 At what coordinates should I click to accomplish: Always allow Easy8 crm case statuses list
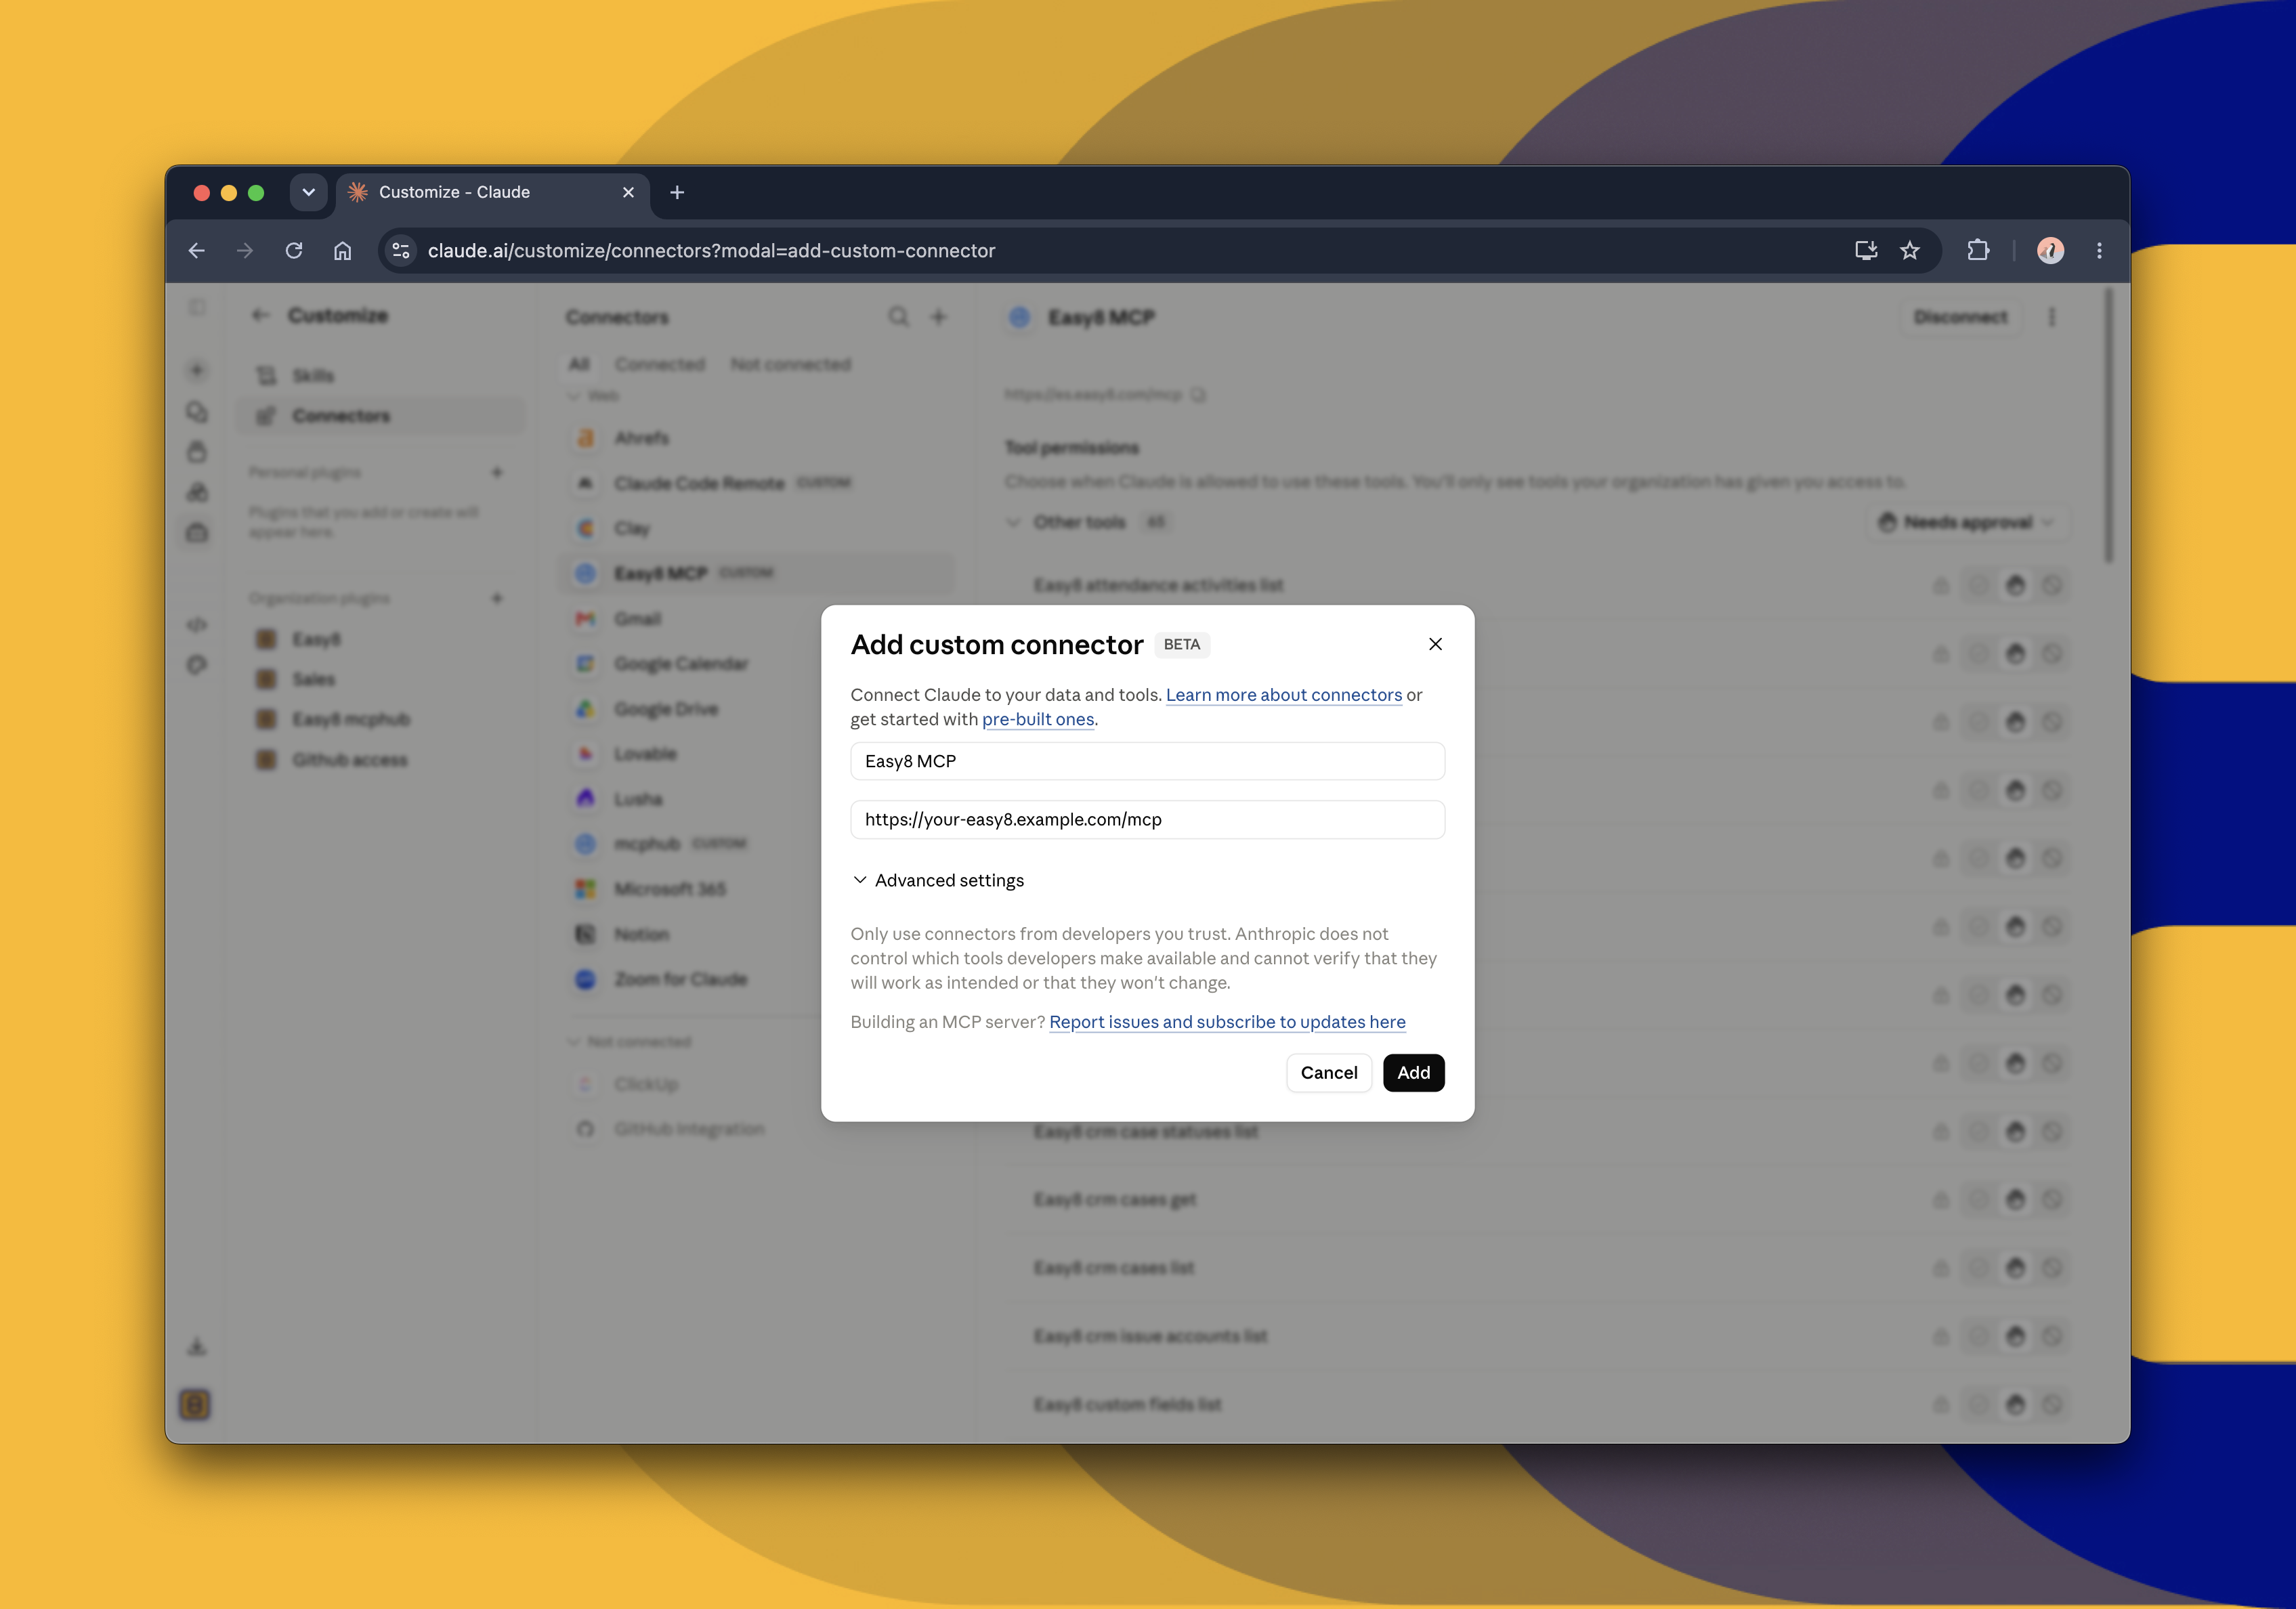tap(1978, 1131)
